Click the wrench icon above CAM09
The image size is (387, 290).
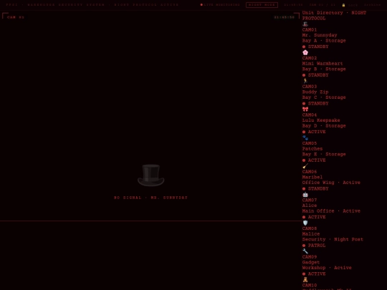pos(305,251)
